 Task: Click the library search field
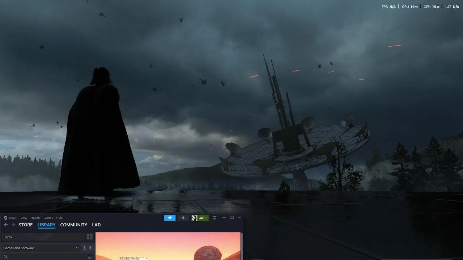(43, 257)
